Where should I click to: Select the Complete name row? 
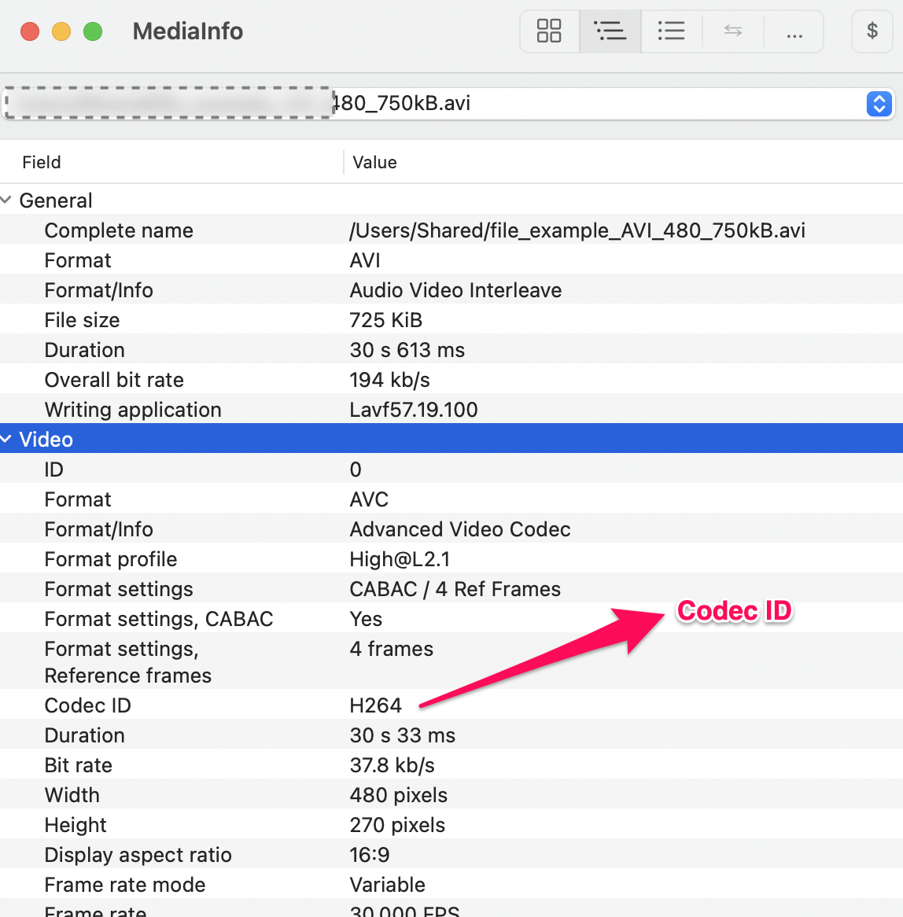pyautogui.click(x=119, y=230)
